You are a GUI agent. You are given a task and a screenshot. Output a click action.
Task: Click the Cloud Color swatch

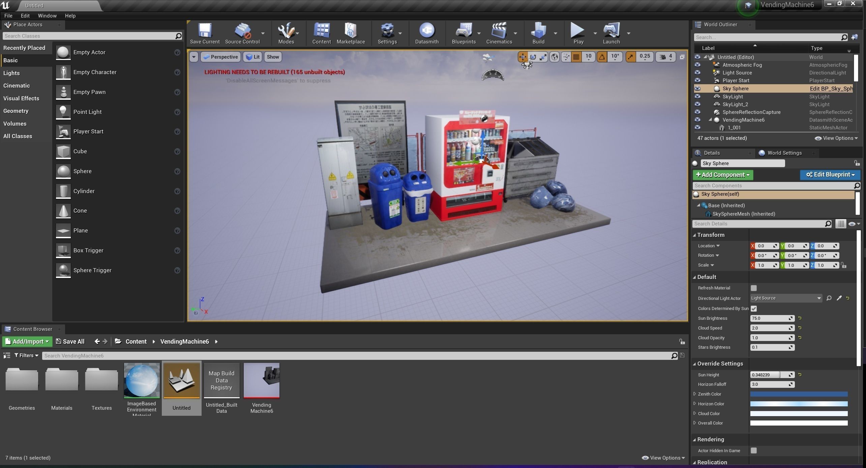point(799,413)
